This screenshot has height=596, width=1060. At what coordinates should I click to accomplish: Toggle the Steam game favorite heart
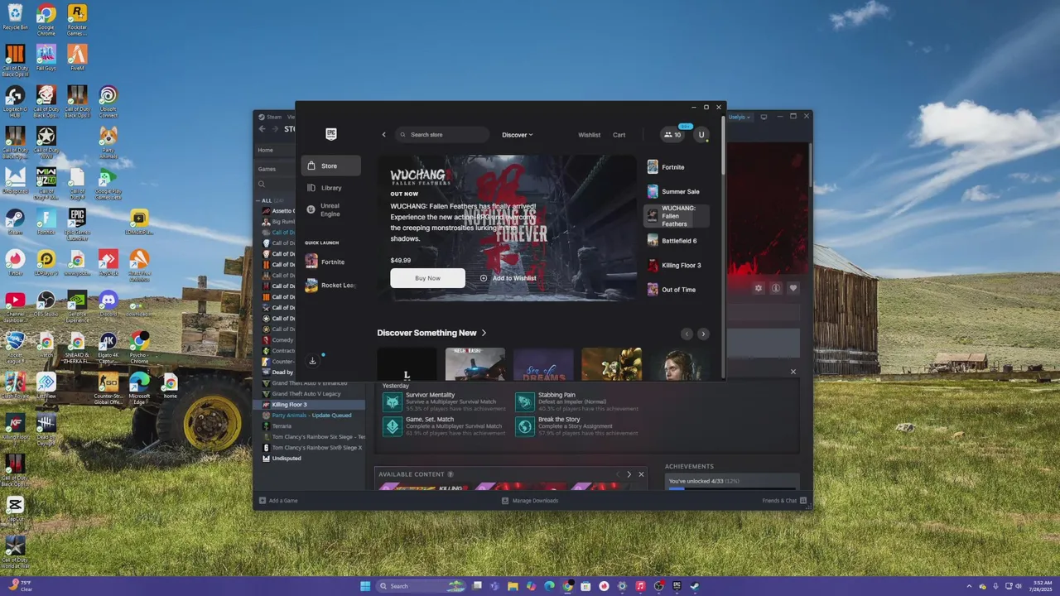tap(793, 288)
